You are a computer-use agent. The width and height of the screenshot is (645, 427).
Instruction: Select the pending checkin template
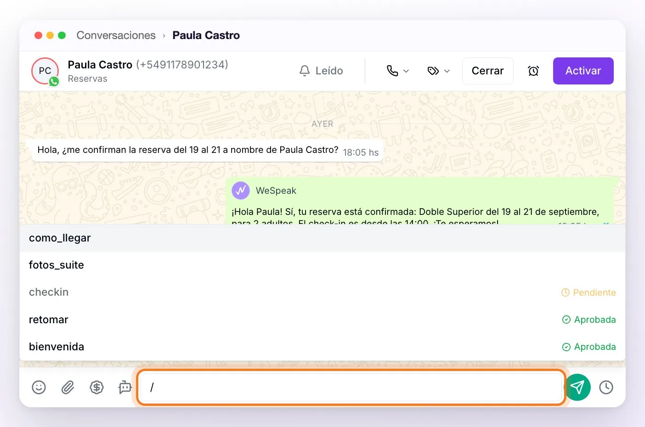pos(322,292)
